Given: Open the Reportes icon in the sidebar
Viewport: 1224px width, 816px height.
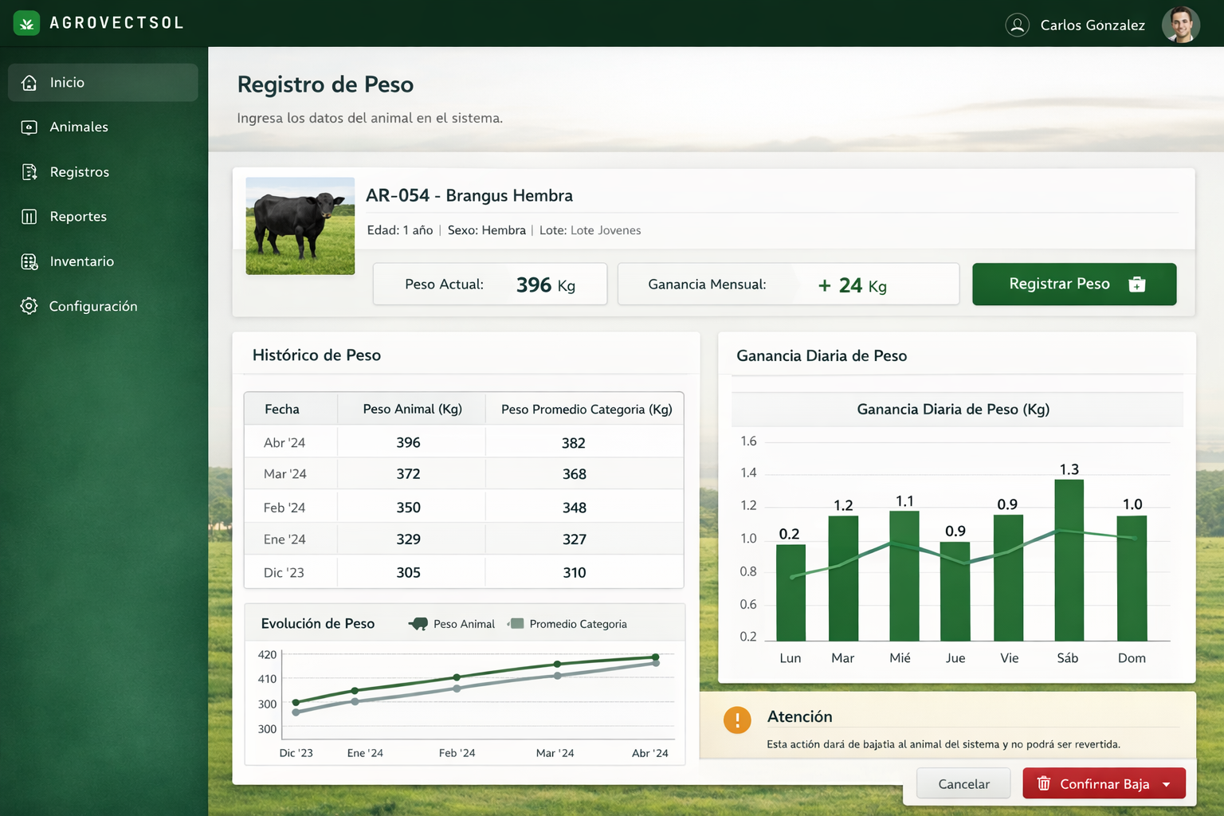Looking at the screenshot, I should tap(29, 217).
